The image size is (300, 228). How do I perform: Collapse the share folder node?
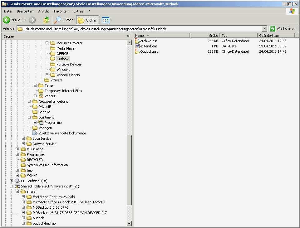(x=17, y=191)
